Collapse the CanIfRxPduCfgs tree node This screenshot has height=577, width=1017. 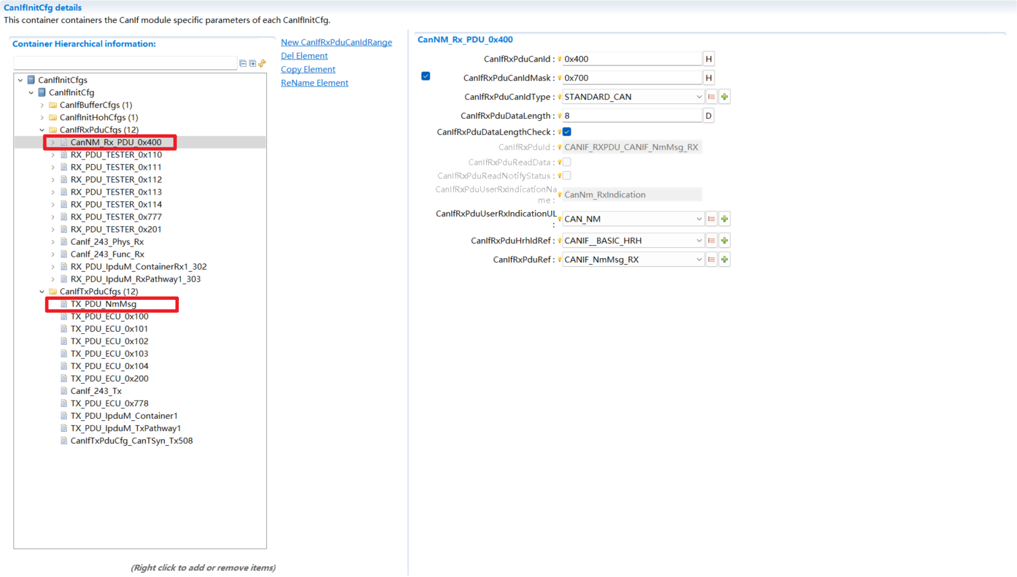click(x=43, y=129)
